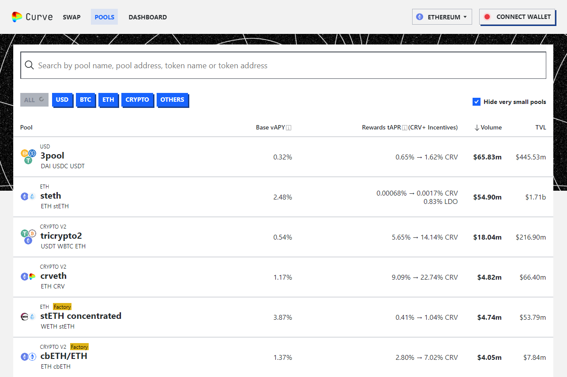Click the tricrypto2 token icons
Viewport: 567px width, 377px height.
pos(28,237)
